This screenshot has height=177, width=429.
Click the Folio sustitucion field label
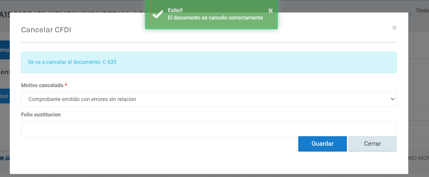coord(41,115)
